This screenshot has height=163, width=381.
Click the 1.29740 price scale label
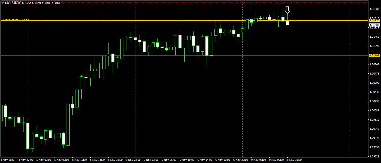coord(374,129)
